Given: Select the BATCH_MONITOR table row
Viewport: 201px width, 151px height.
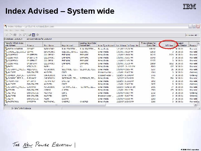Looking at the screenshot, I should [101, 49].
